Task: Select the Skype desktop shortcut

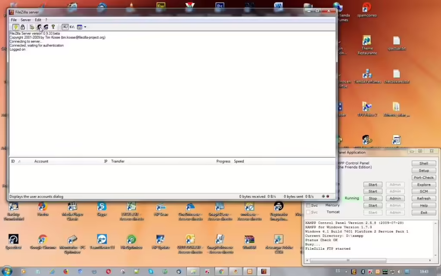Action: click(102, 210)
